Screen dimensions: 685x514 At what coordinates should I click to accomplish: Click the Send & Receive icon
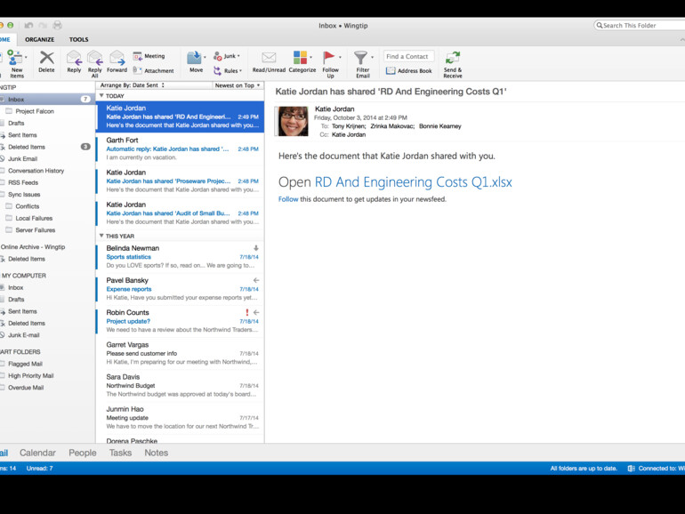[x=453, y=58]
